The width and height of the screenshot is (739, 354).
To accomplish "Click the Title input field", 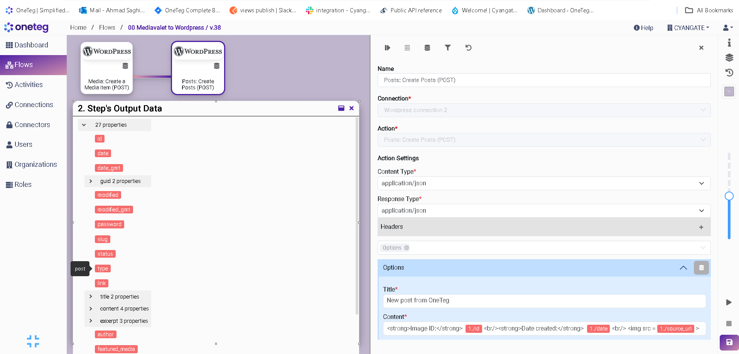I will tap(544, 300).
